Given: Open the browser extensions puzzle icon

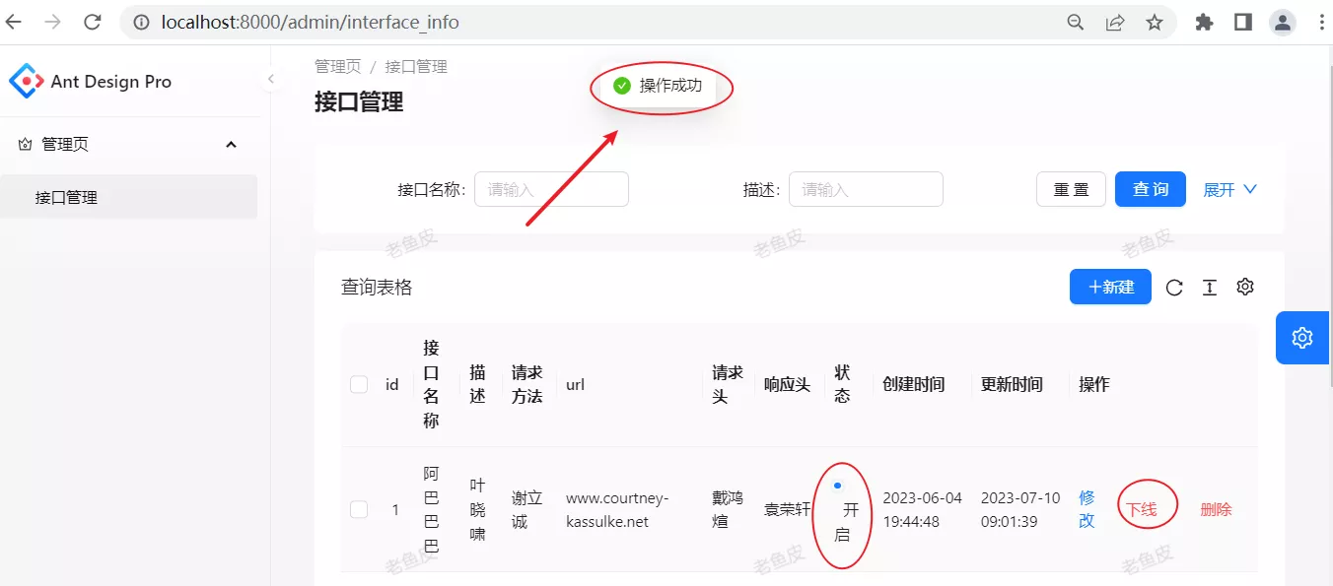Looking at the screenshot, I should click(1204, 22).
